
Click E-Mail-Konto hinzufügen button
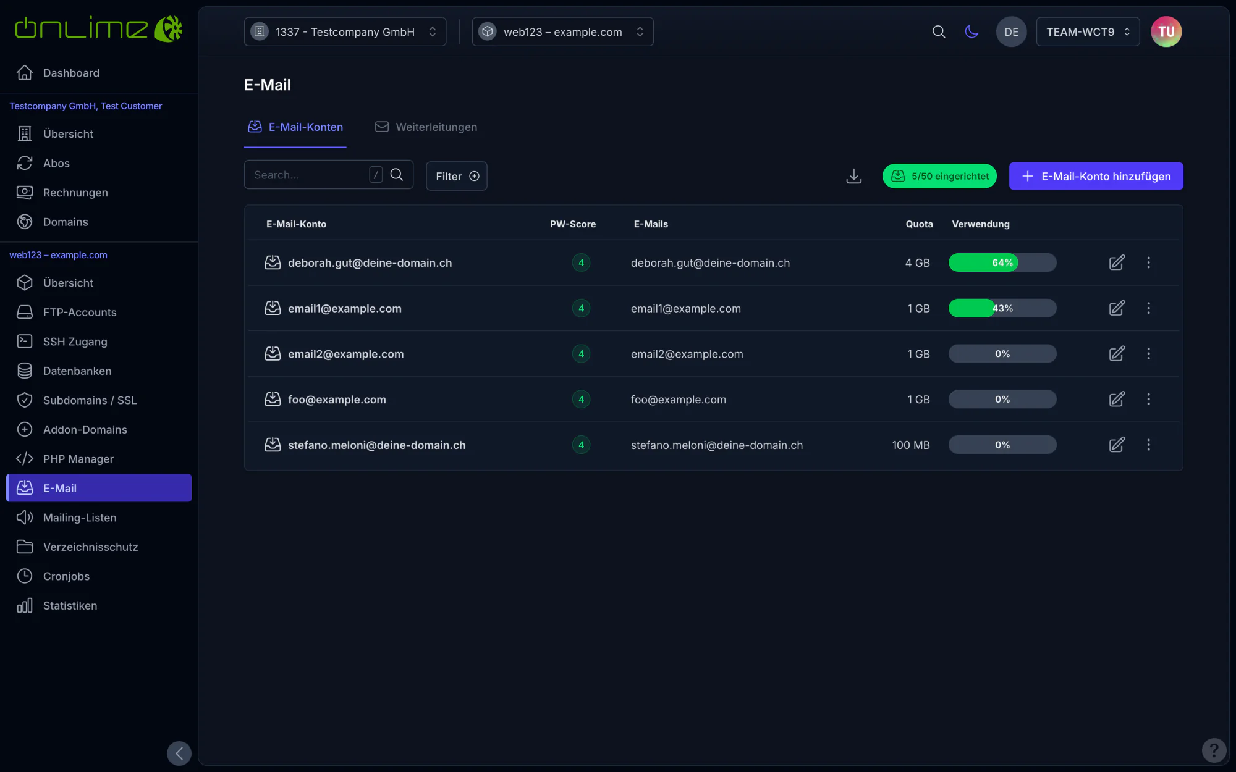1096,176
